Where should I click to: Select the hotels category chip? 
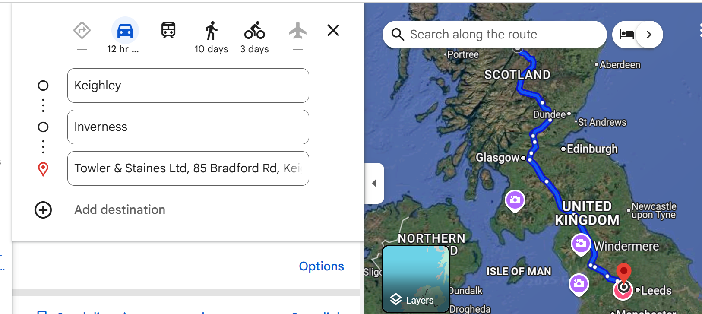(626, 35)
